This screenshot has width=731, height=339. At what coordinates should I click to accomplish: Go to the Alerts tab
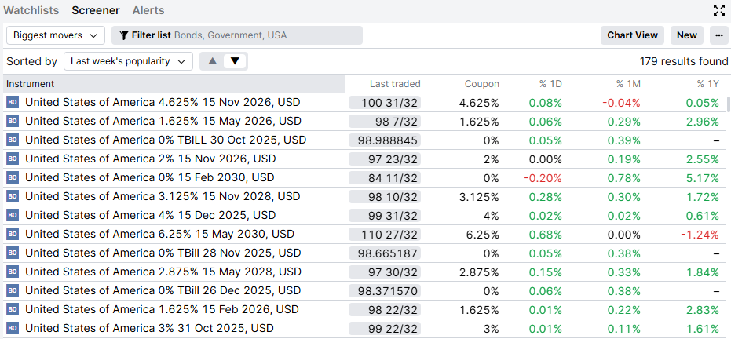pyautogui.click(x=148, y=10)
